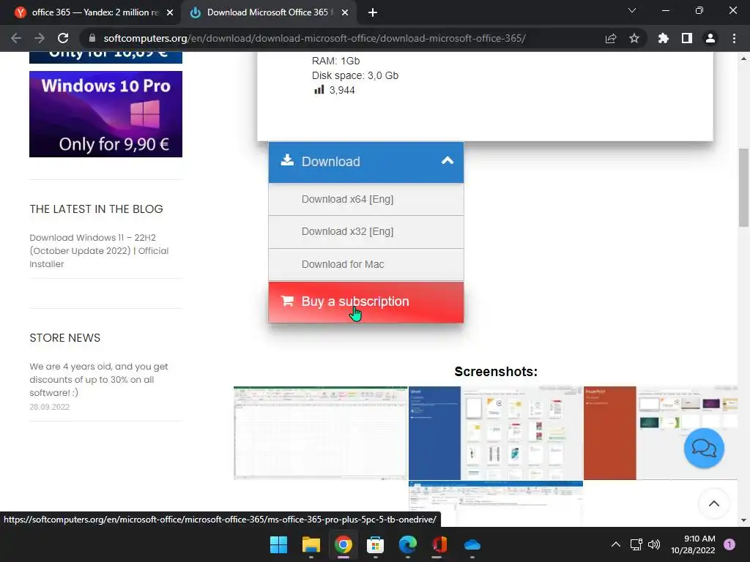Click the share page icon in the address bar
750x562 pixels.
611,38
